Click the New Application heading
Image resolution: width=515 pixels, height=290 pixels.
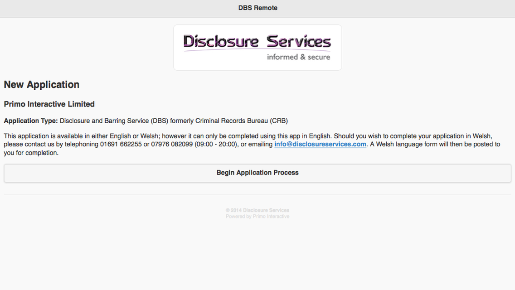pyautogui.click(x=42, y=85)
